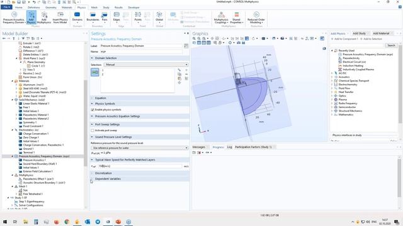Collapse the Solid Mechanics tree node
The height and width of the screenshot is (226, 403).
[13, 100]
